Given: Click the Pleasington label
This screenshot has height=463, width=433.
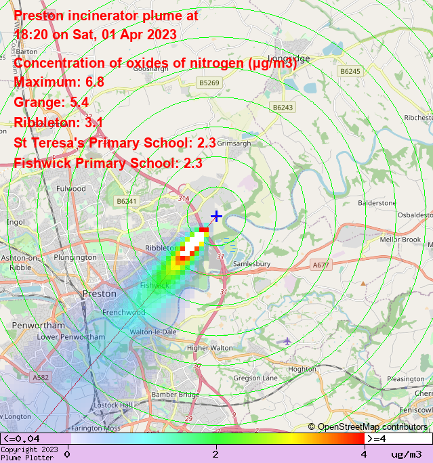Looking at the screenshot, I should click(x=406, y=379).
